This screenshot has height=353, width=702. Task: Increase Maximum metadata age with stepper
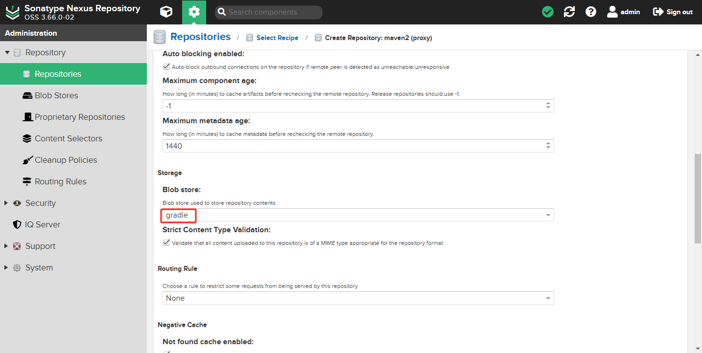point(548,144)
